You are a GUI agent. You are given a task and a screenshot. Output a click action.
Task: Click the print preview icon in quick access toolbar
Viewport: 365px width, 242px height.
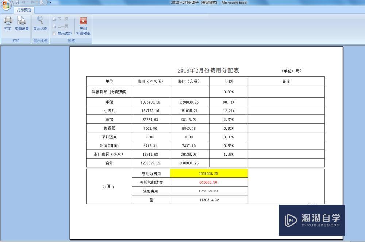point(42,3)
